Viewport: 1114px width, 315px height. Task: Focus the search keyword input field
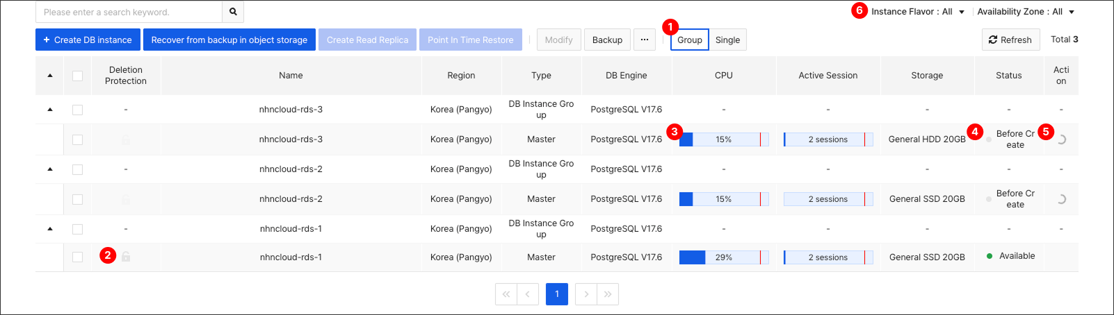pyautogui.click(x=129, y=12)
